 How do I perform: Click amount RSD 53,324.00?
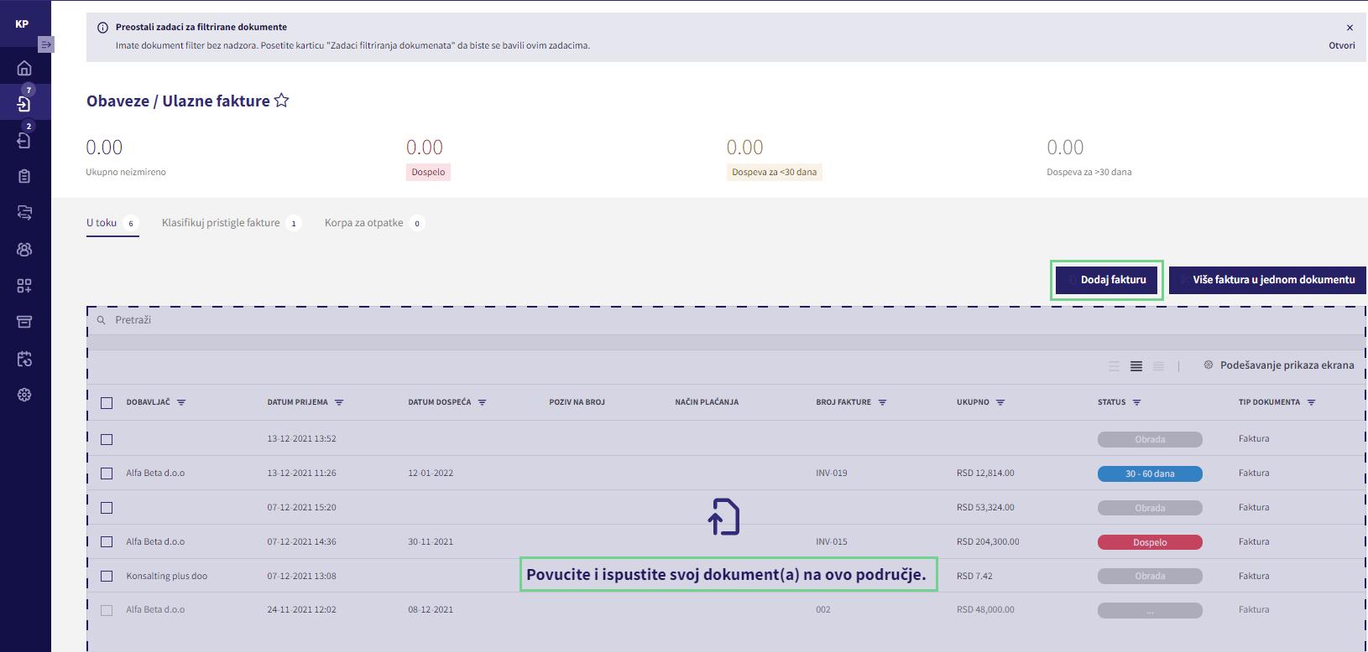click(985, 508)
